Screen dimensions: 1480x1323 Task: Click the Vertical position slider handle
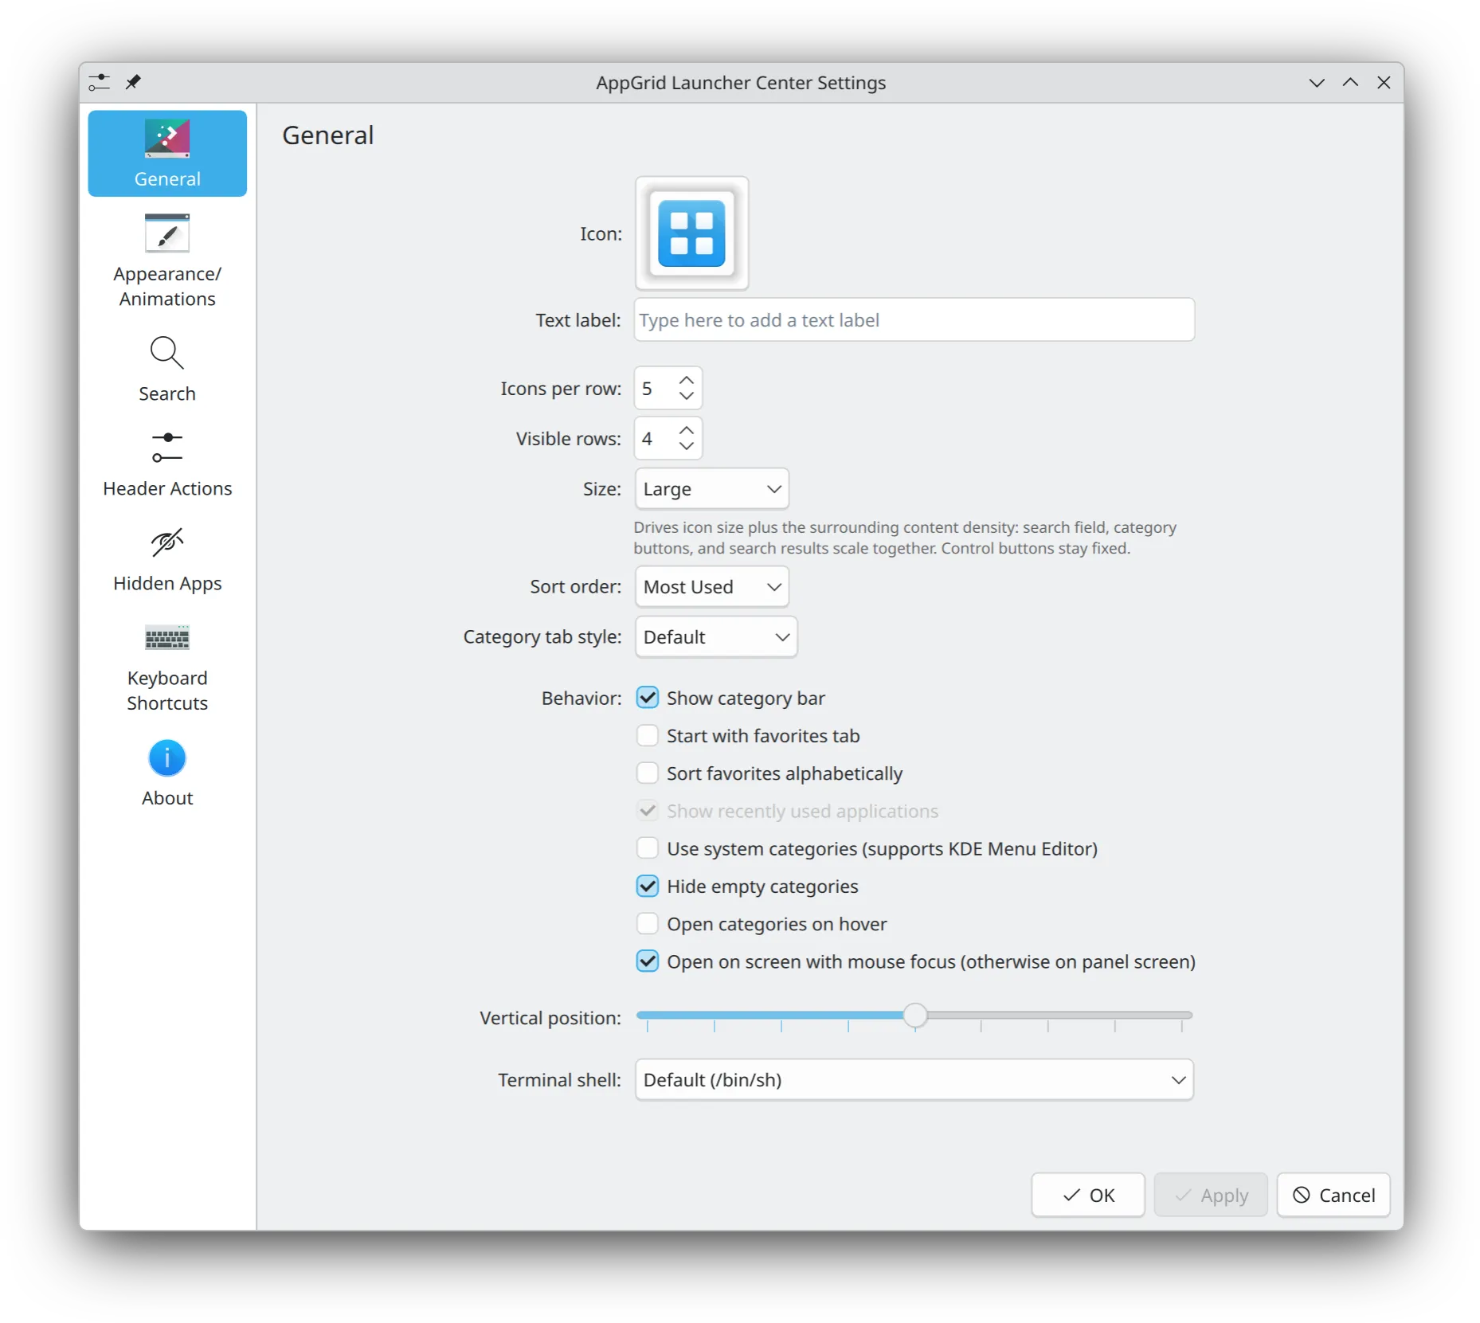point(915,1015)
